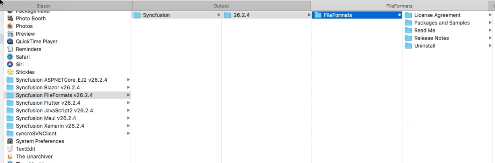Expand the License Agreement folder arrow
This screenshot has width=495, height=163.
[x=490, y=15]
